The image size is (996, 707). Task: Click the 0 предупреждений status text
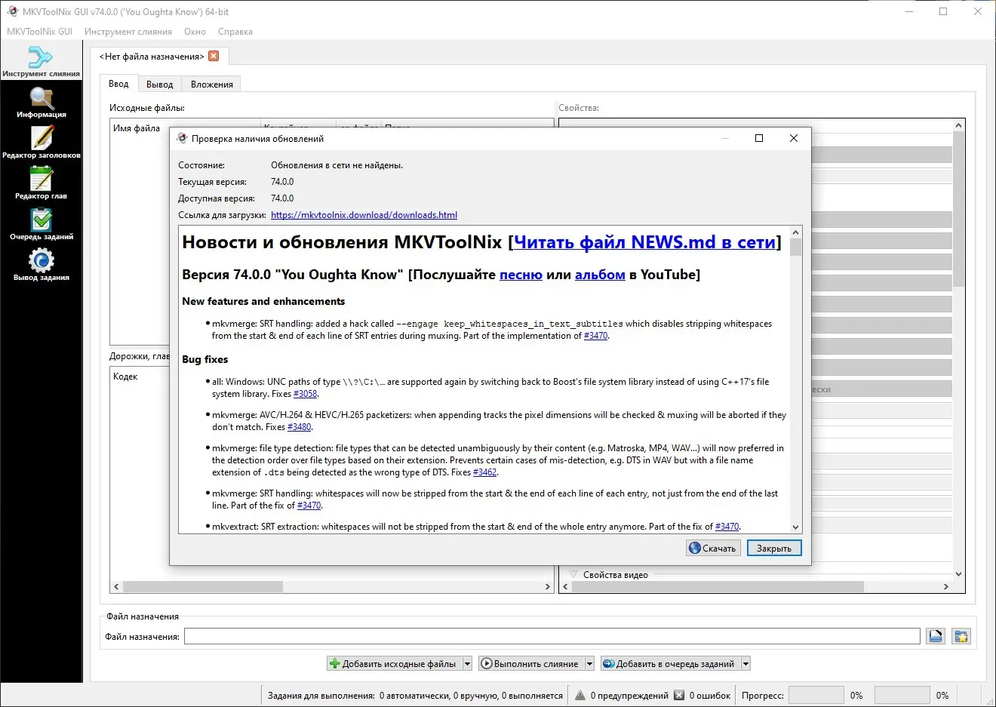629,696
